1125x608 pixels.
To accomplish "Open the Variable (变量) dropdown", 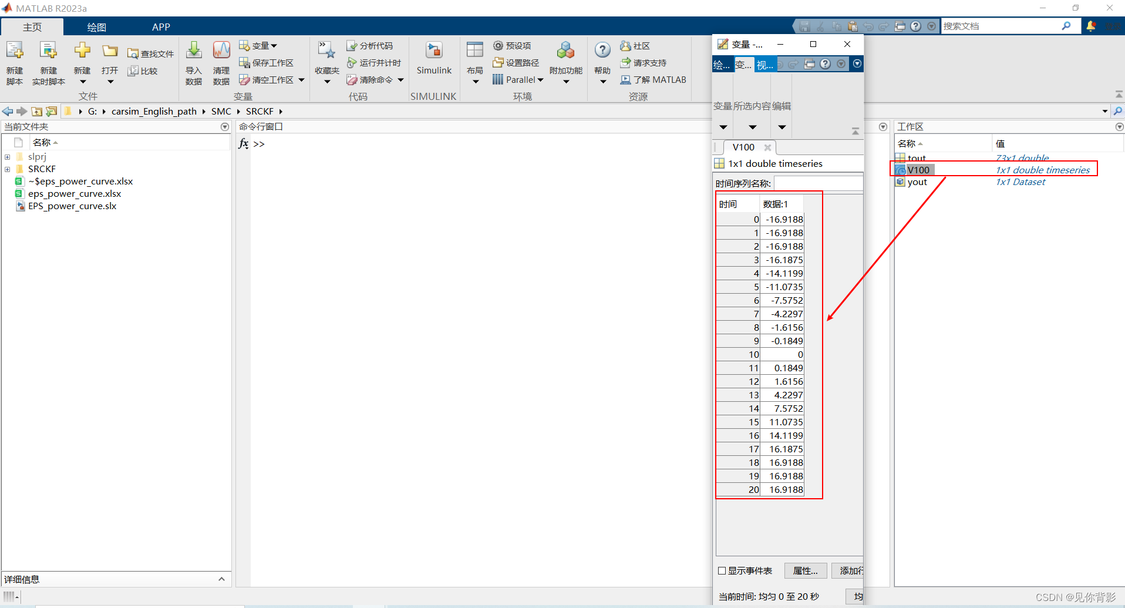I will (x=258, y=46).
